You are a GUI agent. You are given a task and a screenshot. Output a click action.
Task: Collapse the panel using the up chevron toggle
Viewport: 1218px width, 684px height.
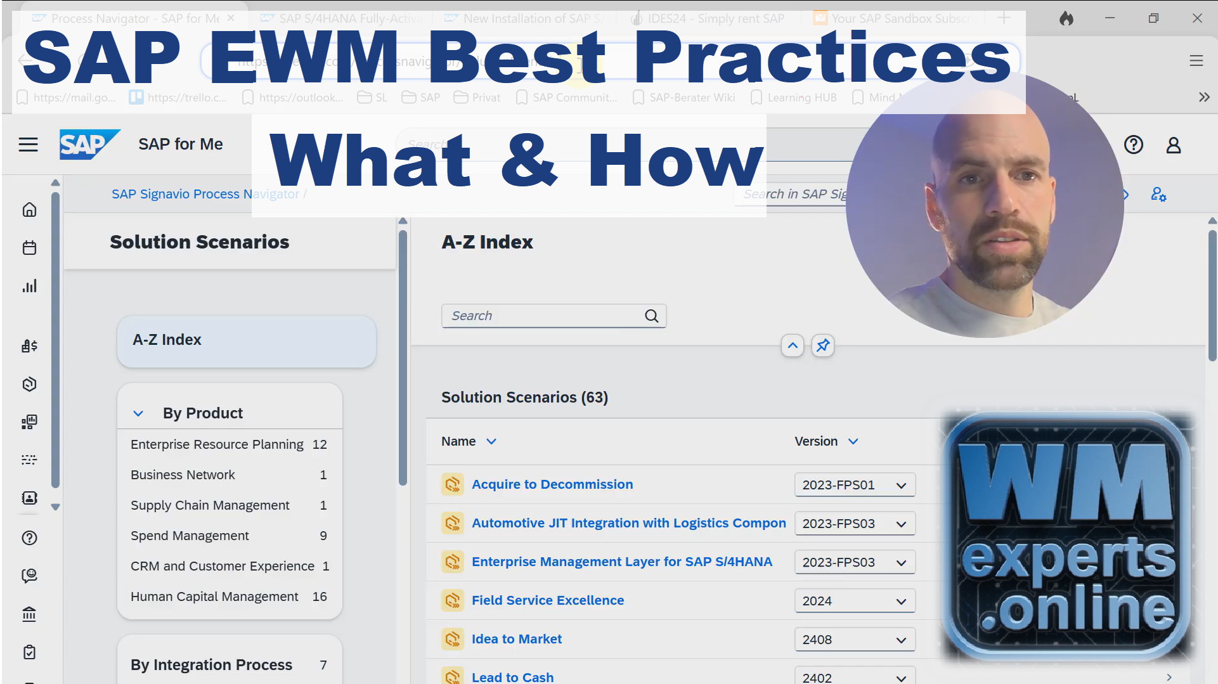(792, 345)
